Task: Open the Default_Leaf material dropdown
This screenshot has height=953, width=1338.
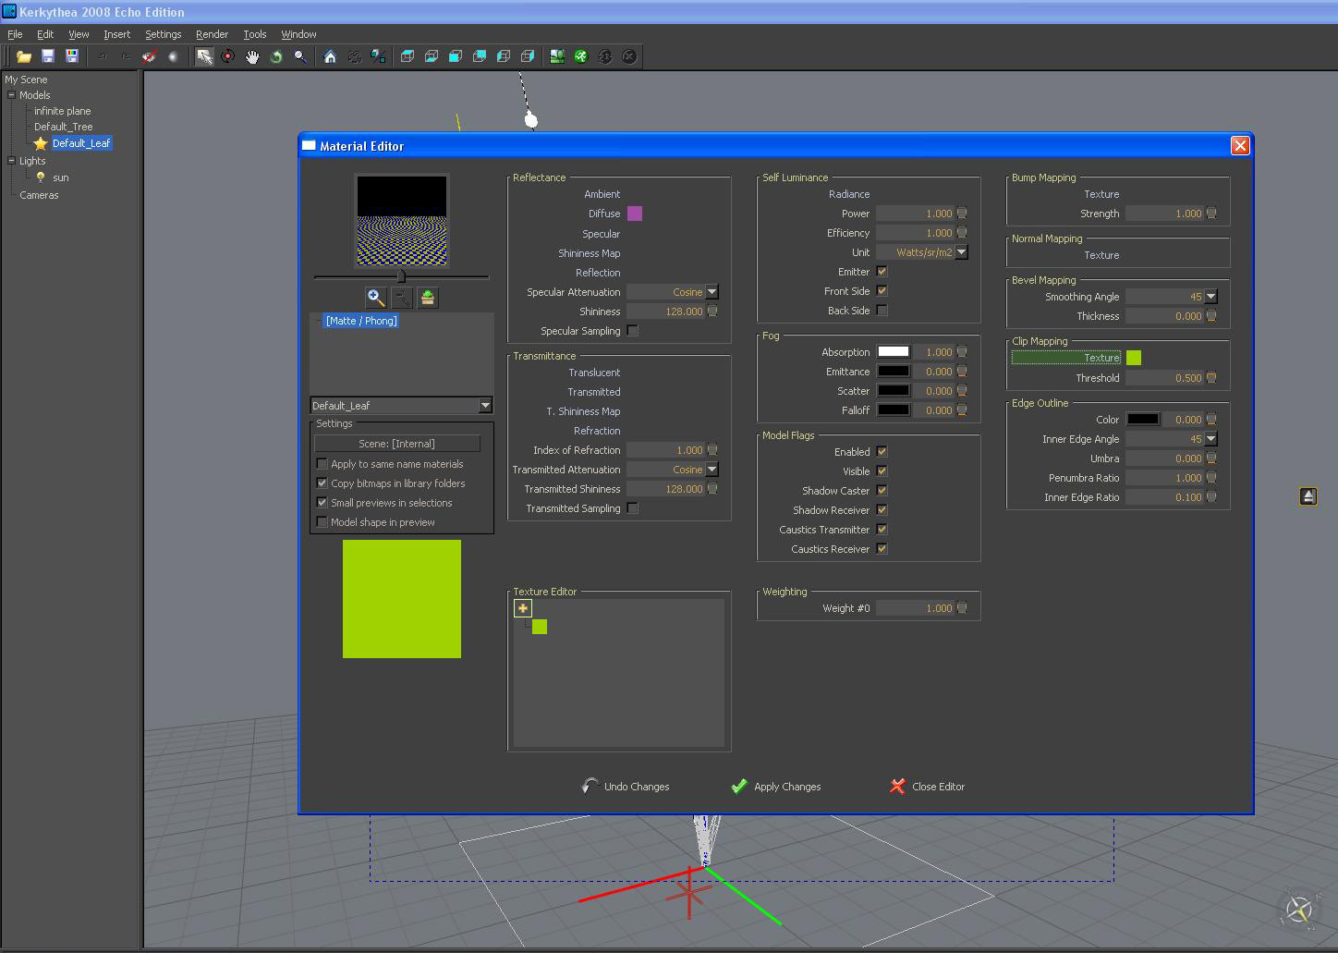Action: [485, 406]
